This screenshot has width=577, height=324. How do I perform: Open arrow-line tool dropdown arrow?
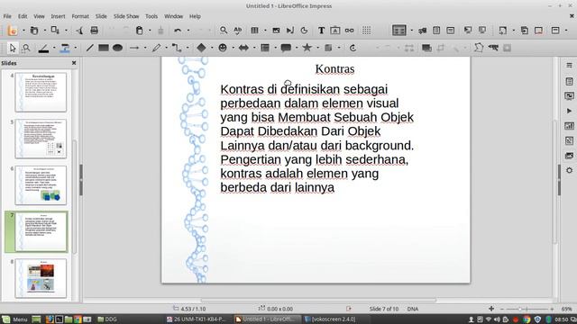pyautogui.click(x=145, y=48)
